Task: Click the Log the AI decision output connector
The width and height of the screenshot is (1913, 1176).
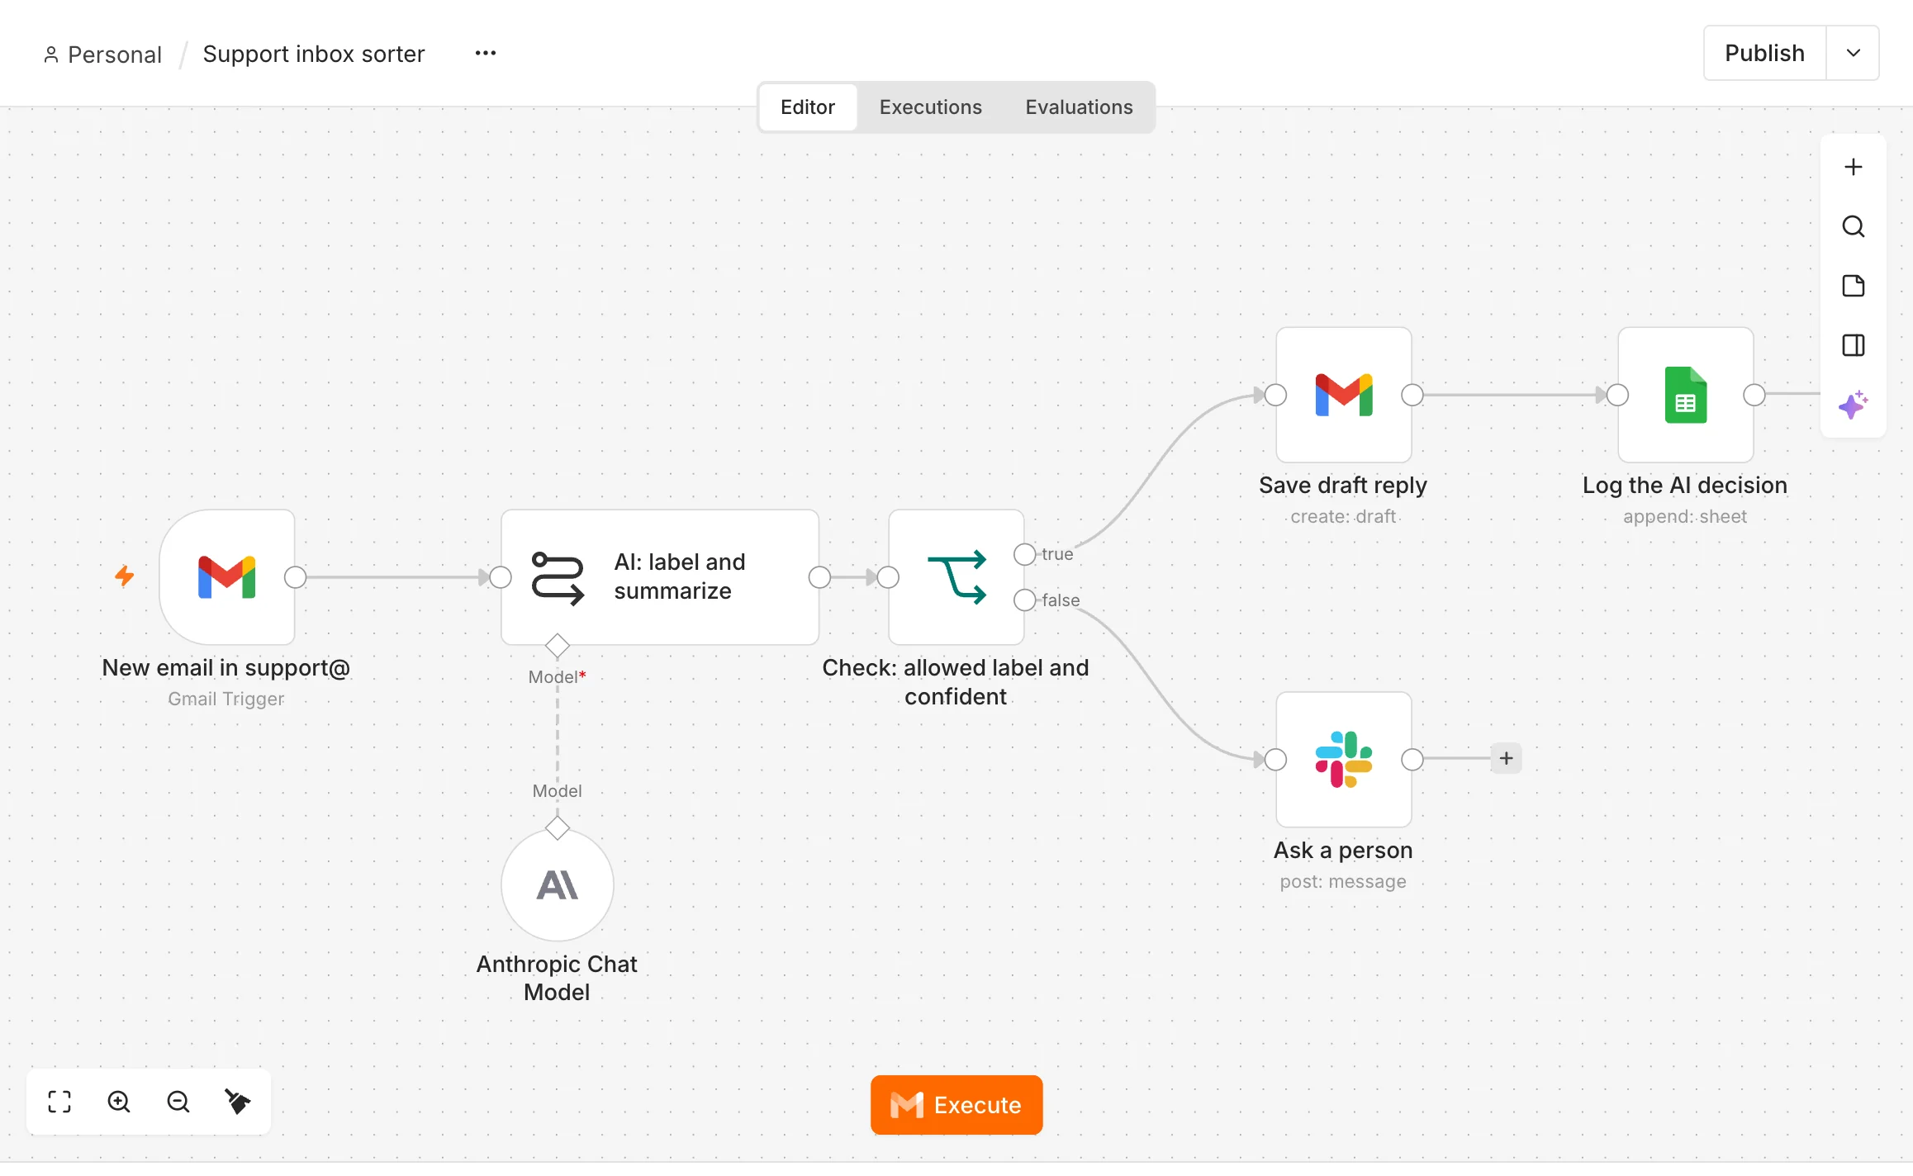Action: (x=1754, y=396)
